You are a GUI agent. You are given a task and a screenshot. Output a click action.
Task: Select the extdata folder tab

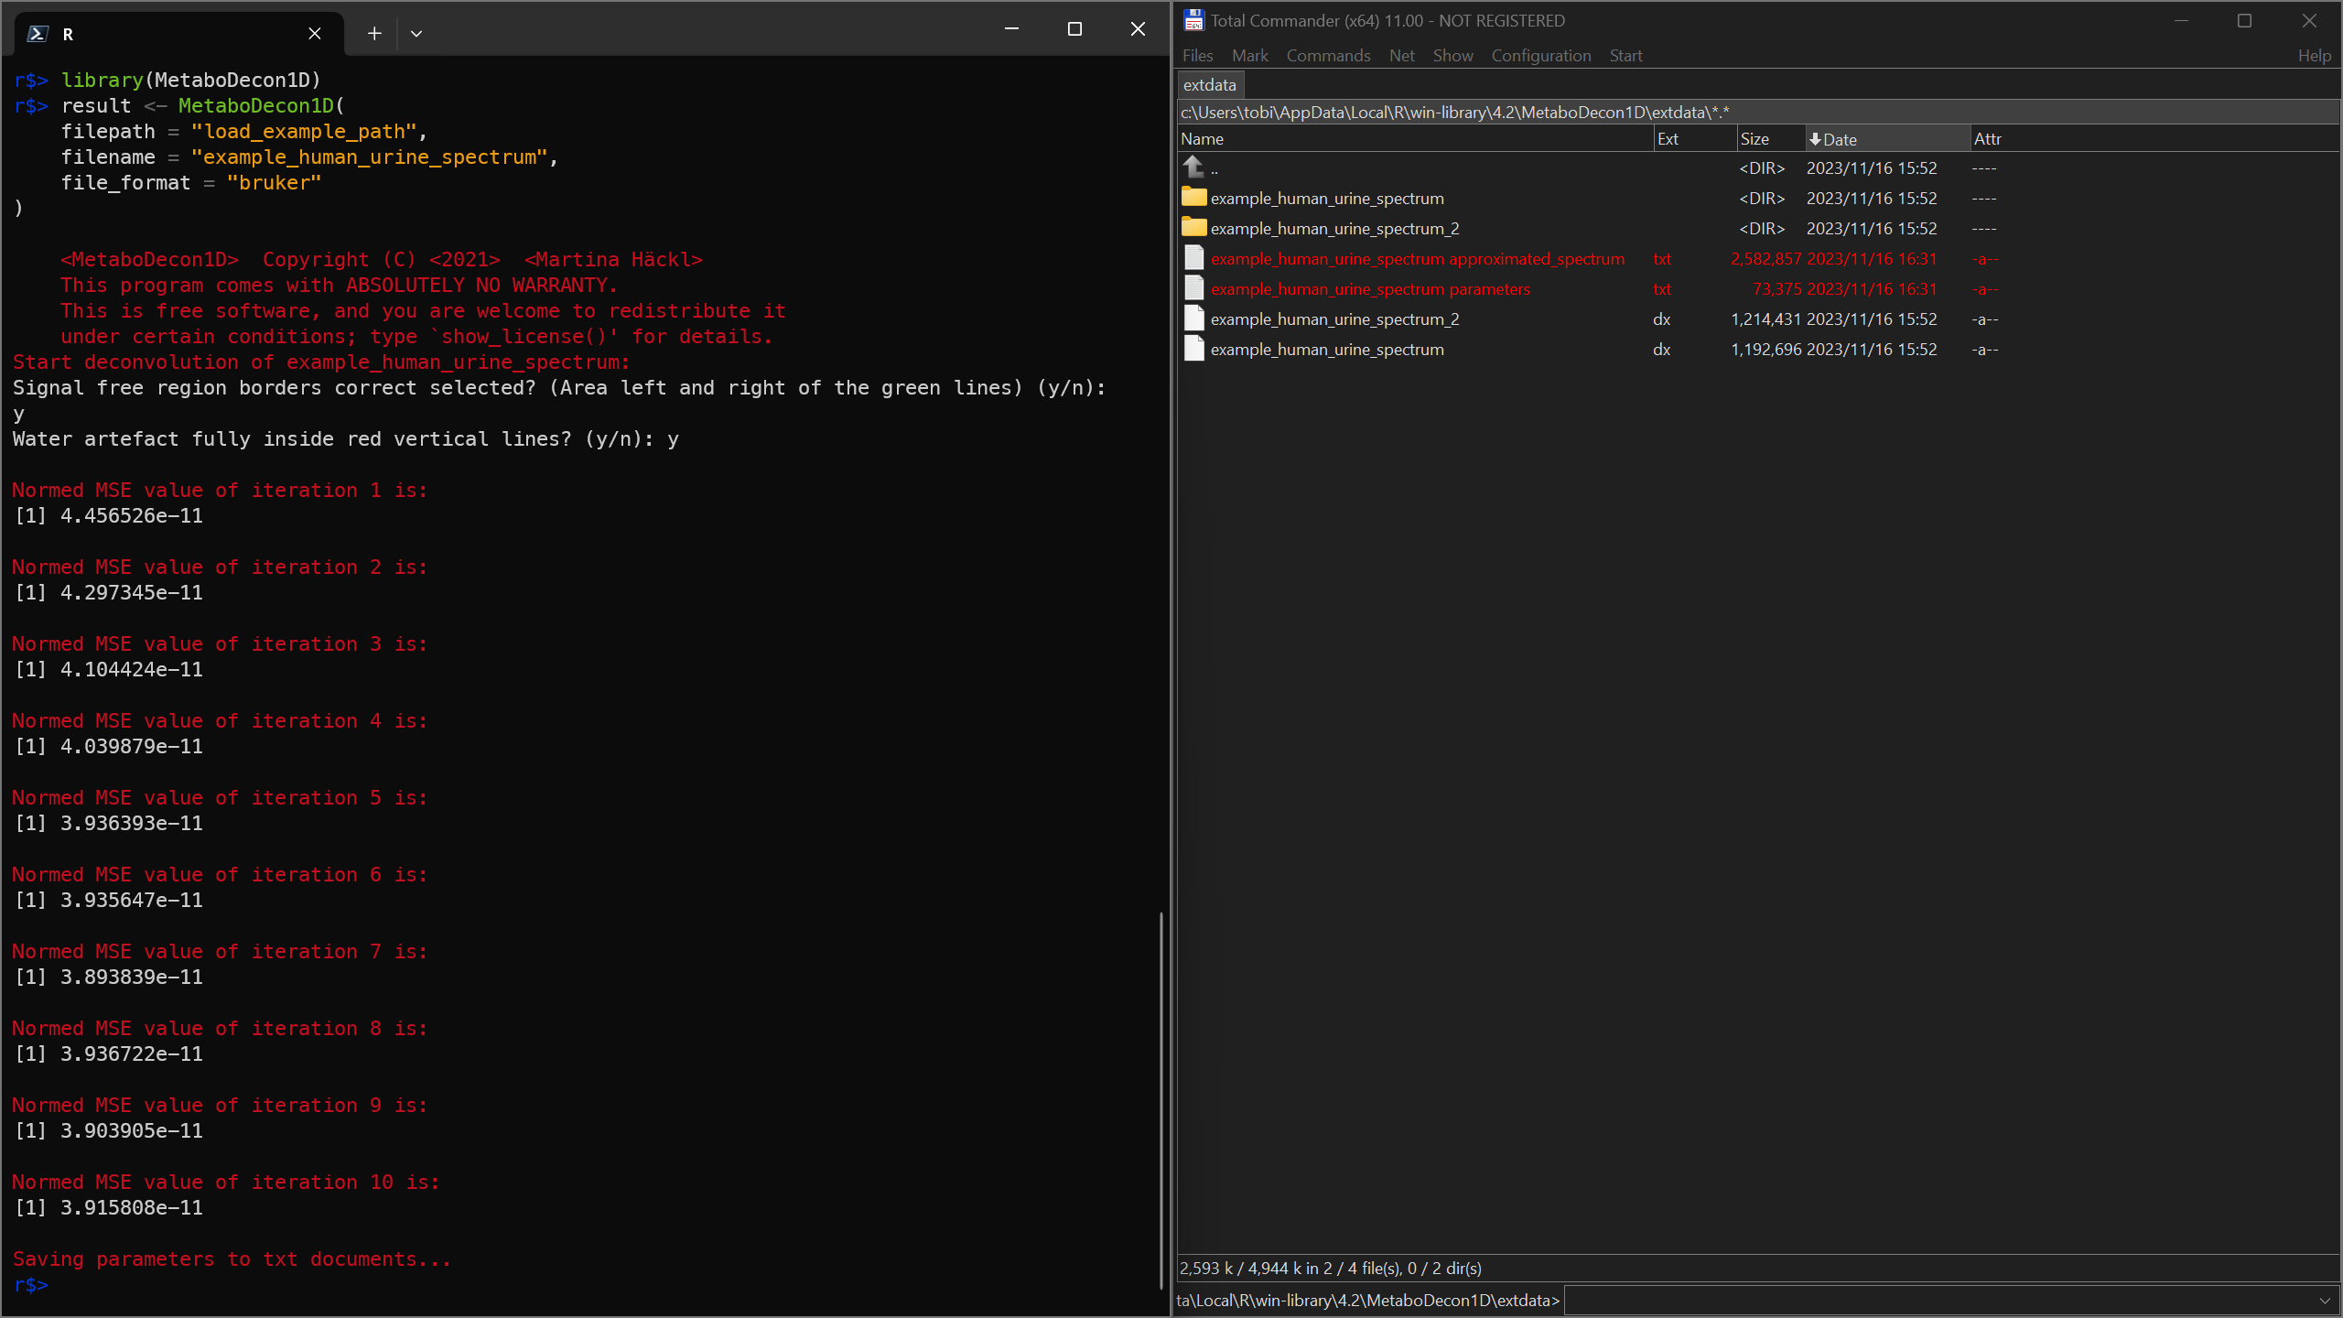tap(1210, 85)
